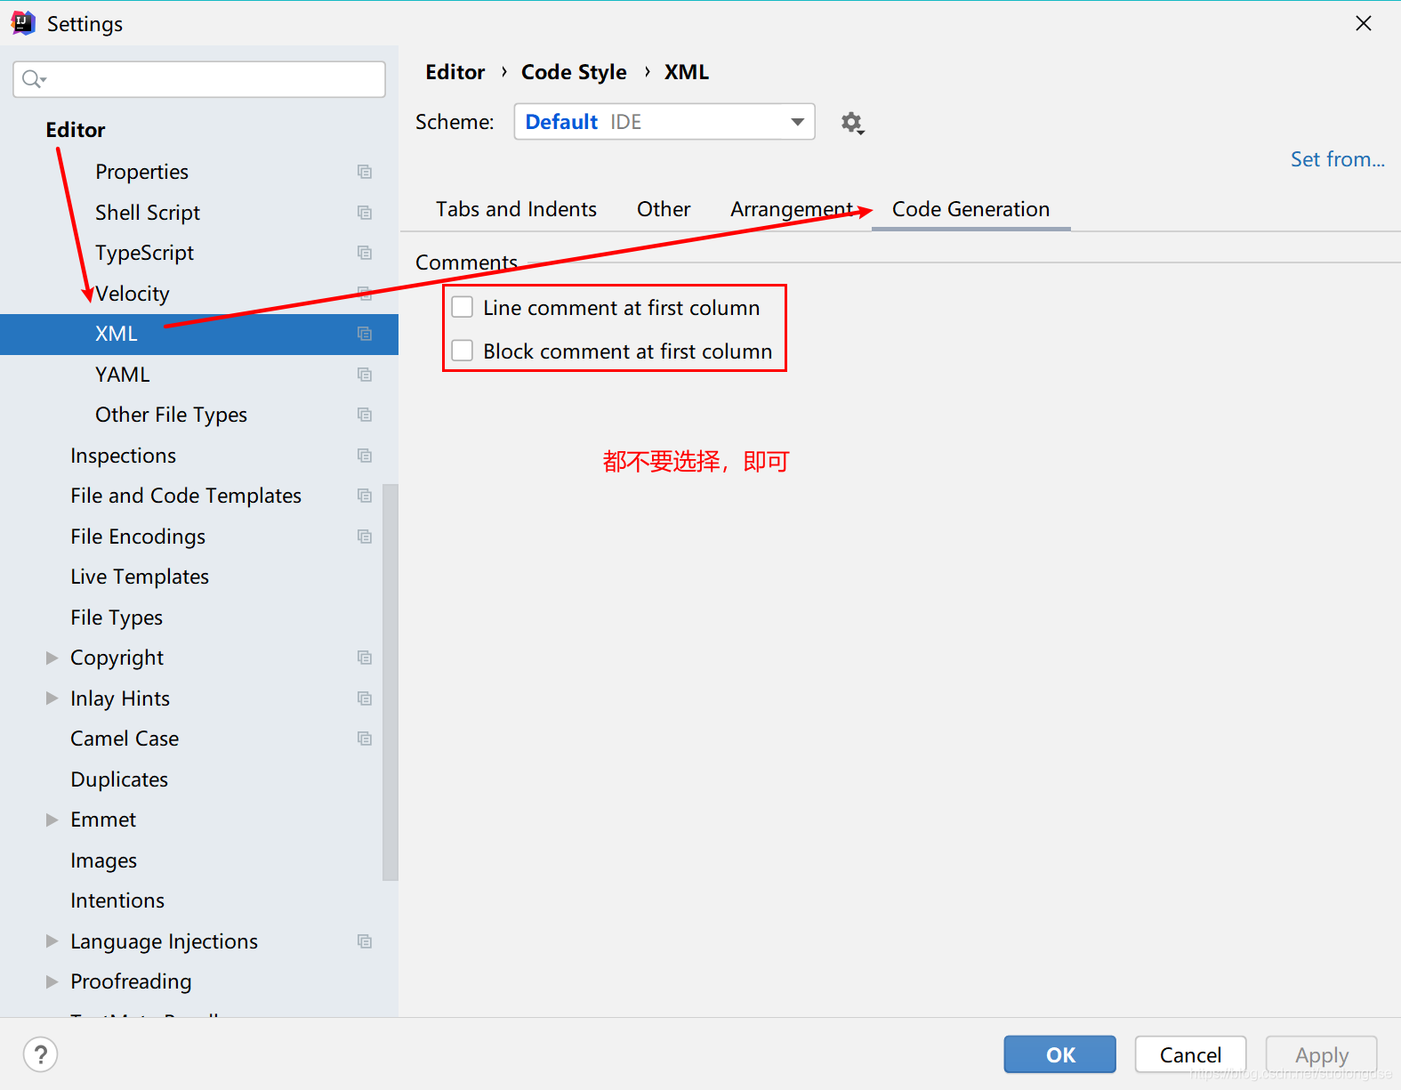Screen dimensions: 1401x1090
Task: Click the project-level icon next to Properties
Action: pos(365,172)
